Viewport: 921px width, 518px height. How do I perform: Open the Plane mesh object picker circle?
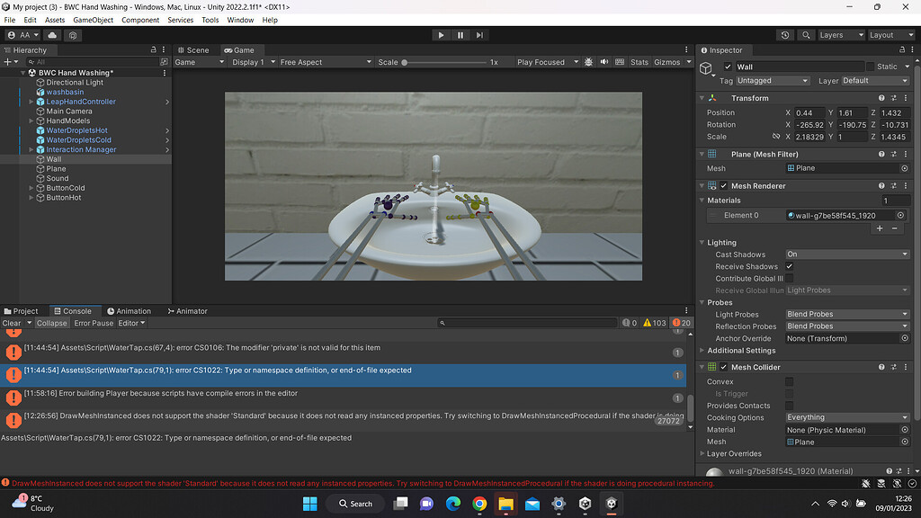click(904, 168)
